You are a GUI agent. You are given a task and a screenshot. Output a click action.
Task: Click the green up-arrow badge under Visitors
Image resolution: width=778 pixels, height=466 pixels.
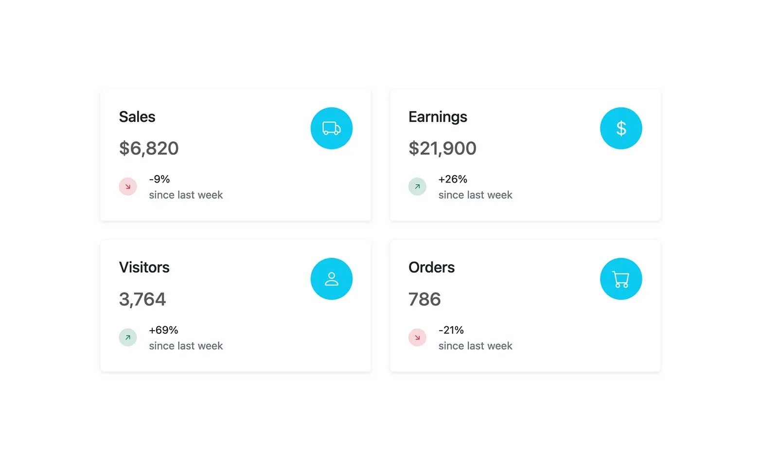coord(127,337)
